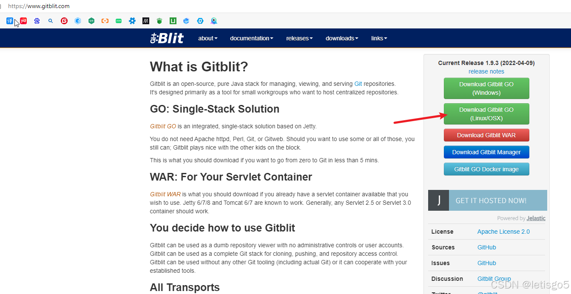Open the black M bookmark icon
571x294 pixels.
(x=146, y=21)
